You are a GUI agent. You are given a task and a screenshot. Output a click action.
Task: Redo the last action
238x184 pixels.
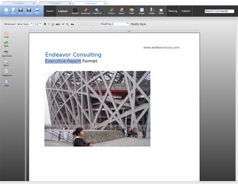(7, 44)
